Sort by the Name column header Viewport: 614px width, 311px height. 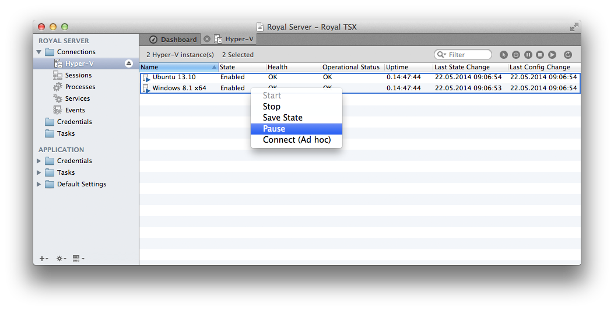pos(179,68)
